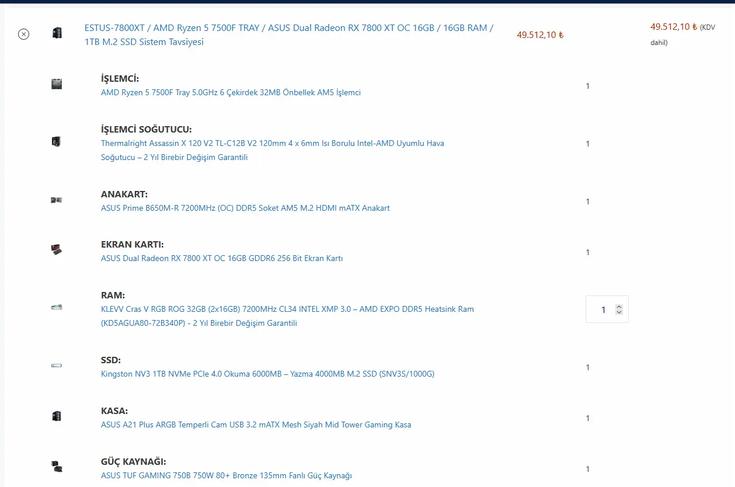Click quantity 1 in the Anakart row
The height and width of the screenshot is (487, 735).
tap(588, 201)
